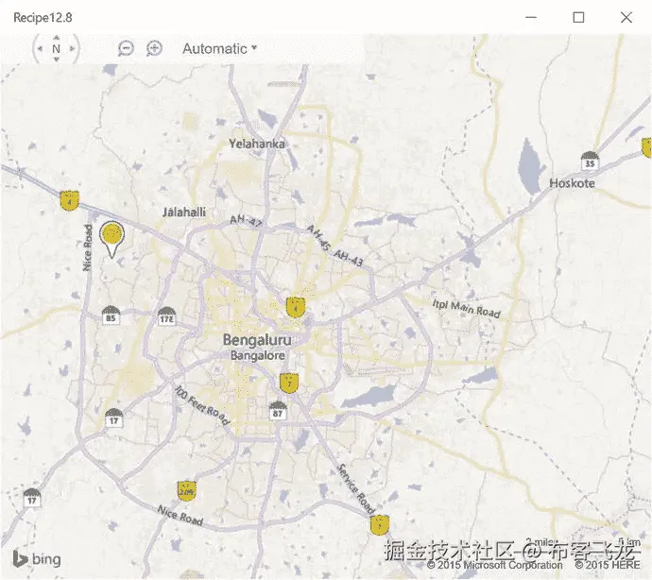Click the bing logo
Screen dimensions: 652x580
(x=37, y=559)
